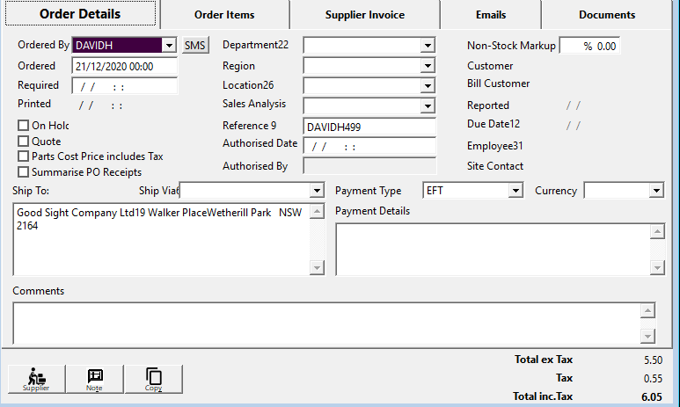Click the SMS button
This screenshot has height=407, width=680.
tap(195, 45)
